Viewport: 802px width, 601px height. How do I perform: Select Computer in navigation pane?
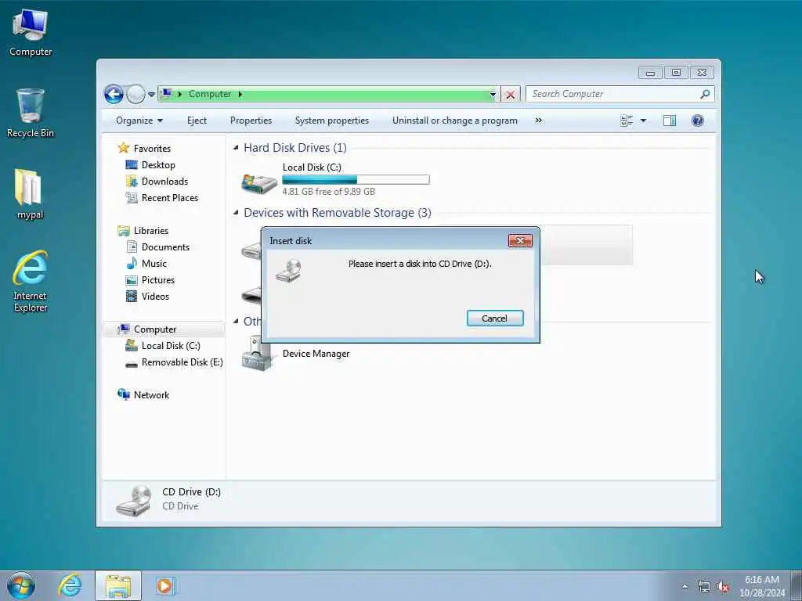tap(155, 329)
